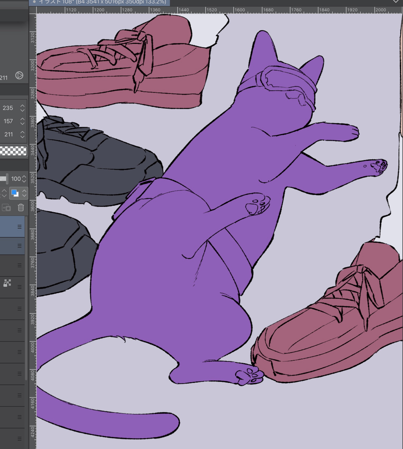Click handle icon of the bottom-most layer row
Screen dimensions: 403x449
point(20,439)
